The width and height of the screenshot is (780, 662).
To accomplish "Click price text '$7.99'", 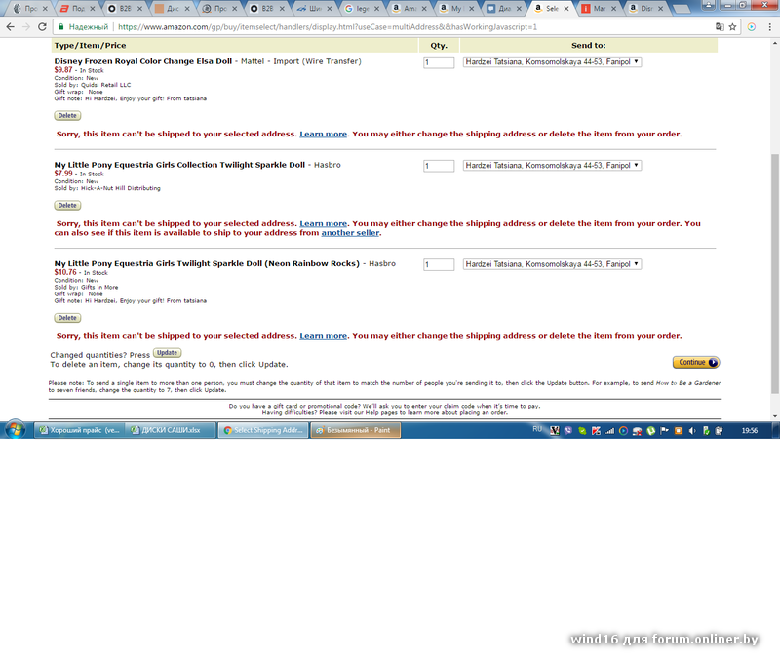I will coord(63,174).
